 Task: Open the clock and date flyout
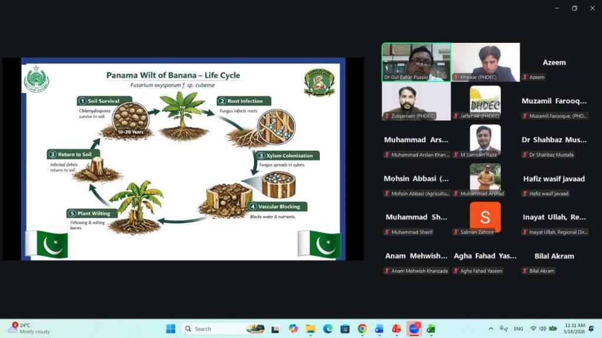(x=574, y=329)
